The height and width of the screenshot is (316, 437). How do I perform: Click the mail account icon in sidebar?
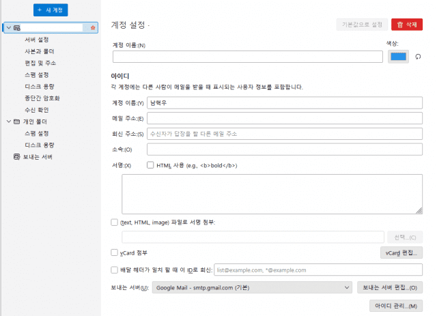[17, 27]
